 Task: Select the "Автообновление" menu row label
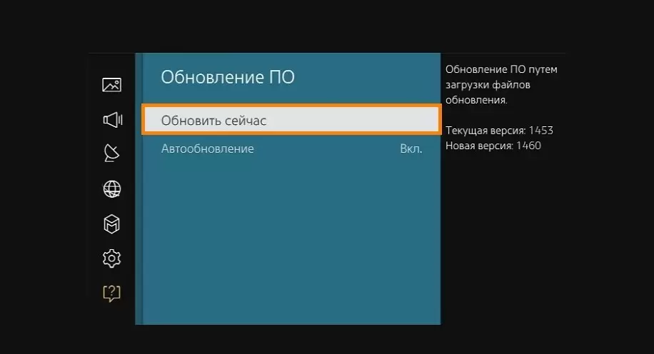[207, 149]
